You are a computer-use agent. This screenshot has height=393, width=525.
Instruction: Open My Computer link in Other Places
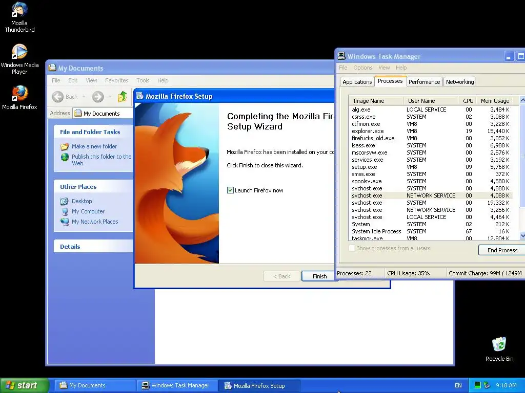88,211
